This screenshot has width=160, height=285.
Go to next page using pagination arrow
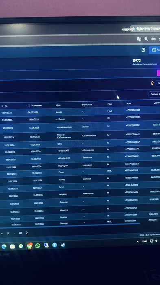26,233
